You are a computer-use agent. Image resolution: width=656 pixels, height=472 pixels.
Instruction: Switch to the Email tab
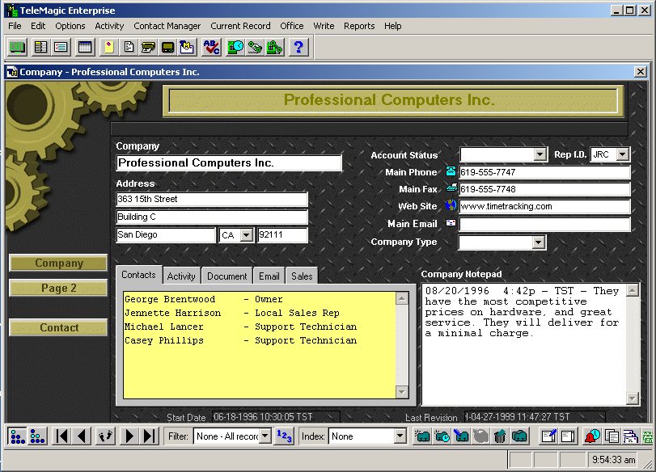click(269, 276)
